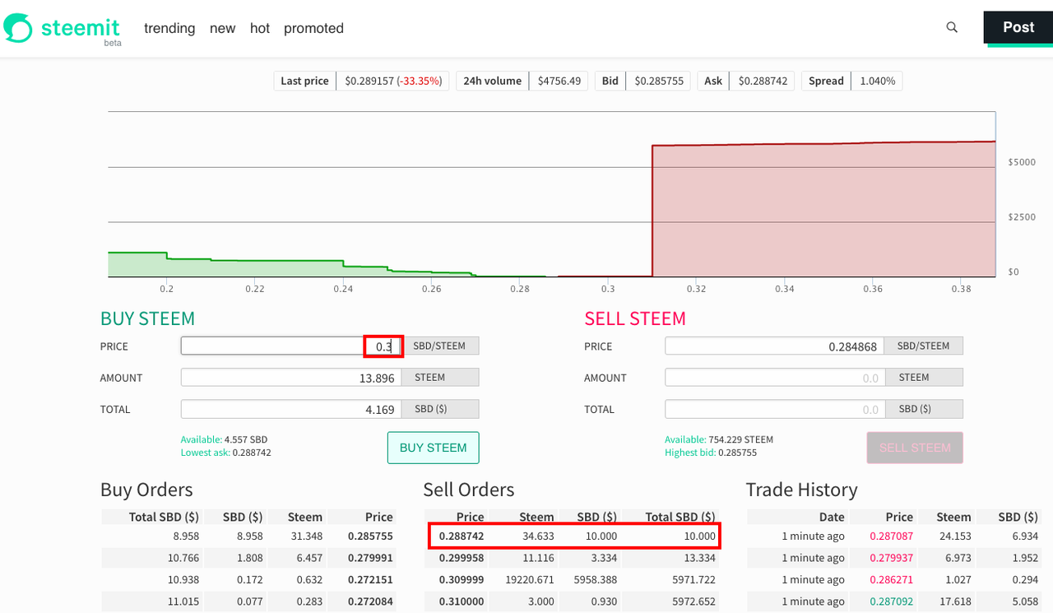Focus the Sell Steem price field
Screen dimensions: 1053x613
[774, 346]
